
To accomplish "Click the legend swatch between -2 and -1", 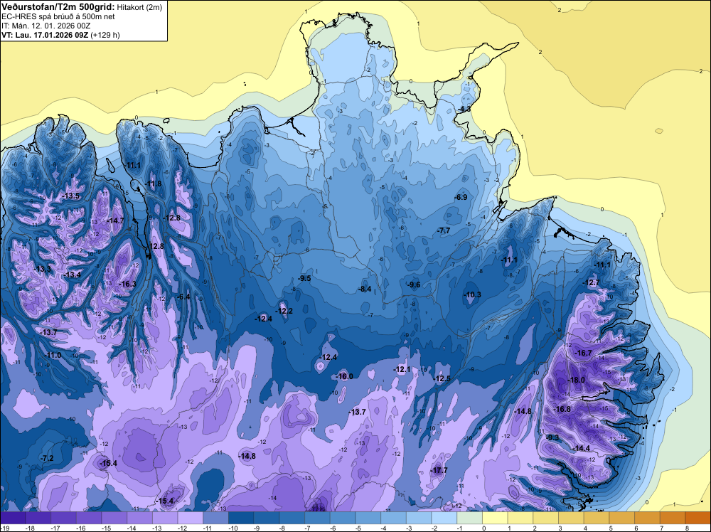I will coord(444,518).
